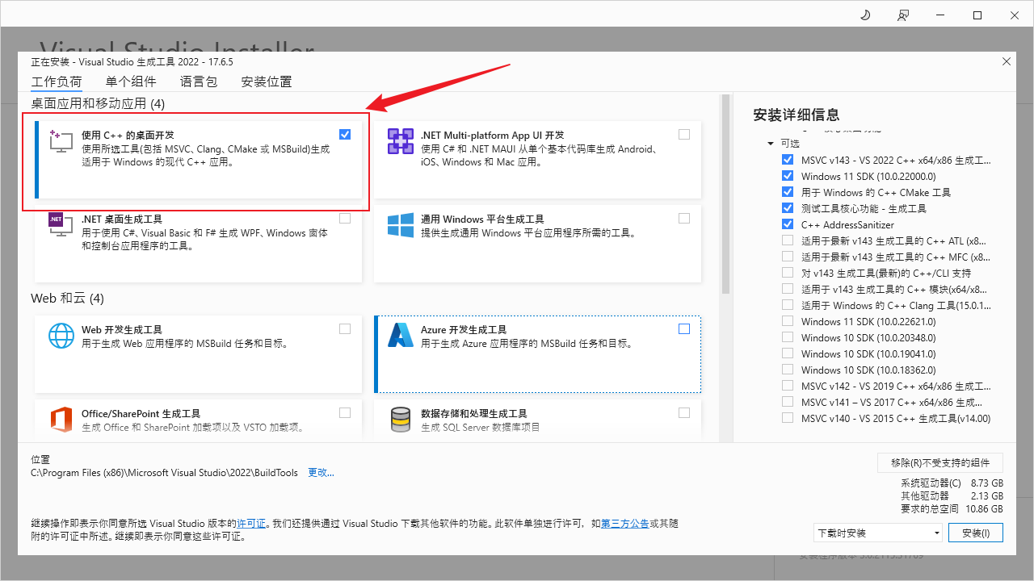Screen dimensions: 1034x581
Task: Click the Azure 开发生成工具 icon
Action: click(x=400, y=335)
